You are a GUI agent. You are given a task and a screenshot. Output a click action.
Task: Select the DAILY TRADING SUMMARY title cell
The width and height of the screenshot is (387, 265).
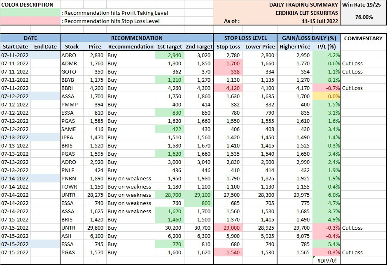[x=303, y=5]
